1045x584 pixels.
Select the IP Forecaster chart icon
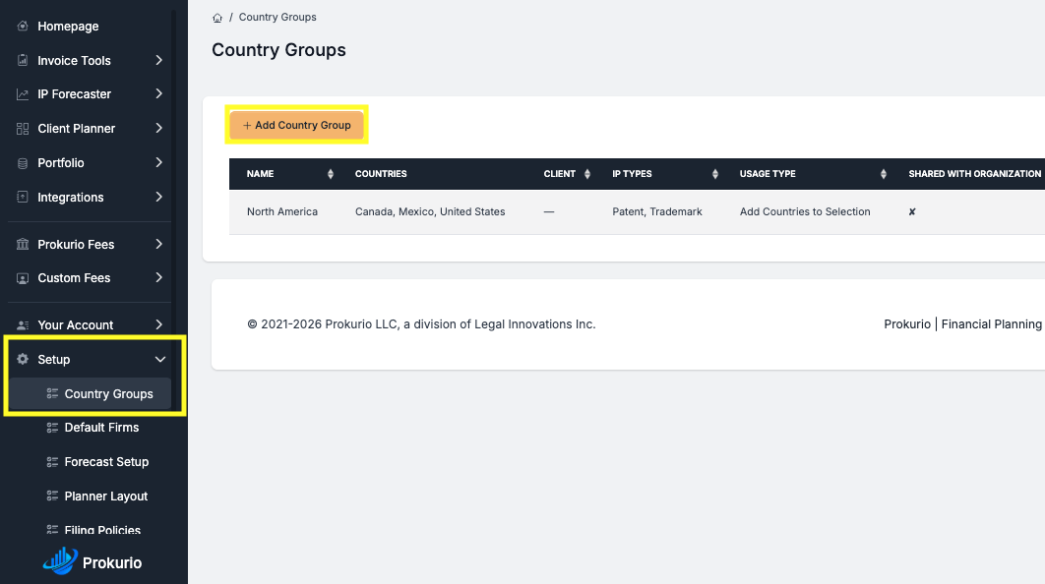point(22,93)
